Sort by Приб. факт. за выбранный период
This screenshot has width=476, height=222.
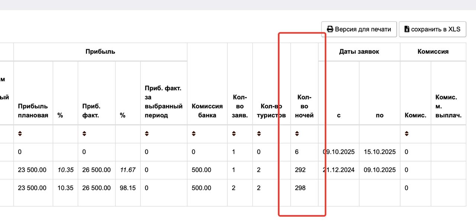coord(147,134)
